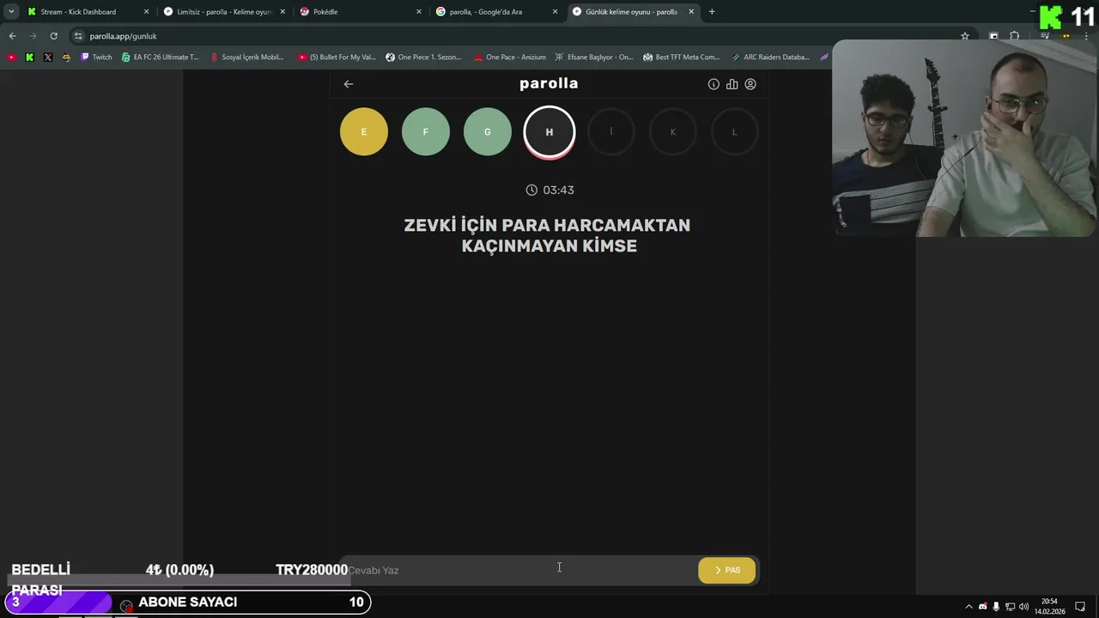This screenshot has width=1099, height=618.
Task: Open the EA FC 26 Ultimate T... bookmark
Action: pos(161,58)
